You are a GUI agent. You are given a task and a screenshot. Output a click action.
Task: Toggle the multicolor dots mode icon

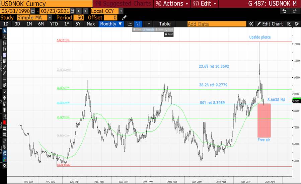point(4,159)
